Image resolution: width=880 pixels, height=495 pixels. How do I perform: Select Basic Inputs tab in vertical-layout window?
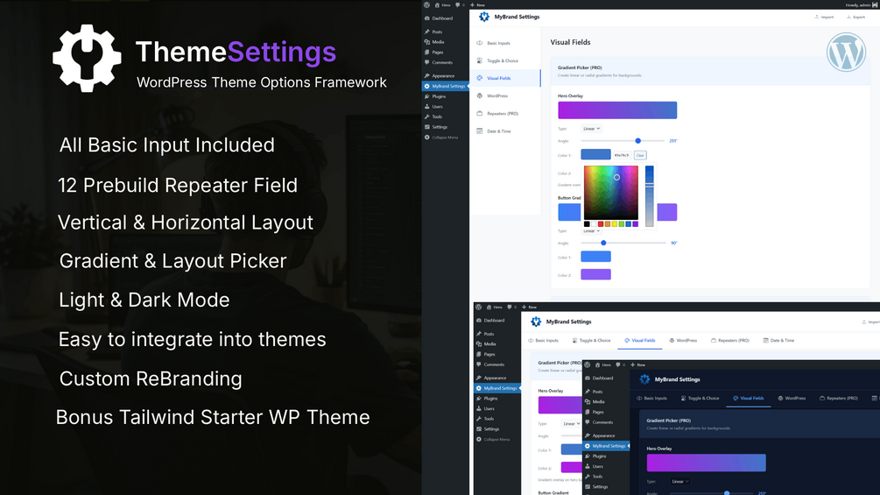(505, 43)
